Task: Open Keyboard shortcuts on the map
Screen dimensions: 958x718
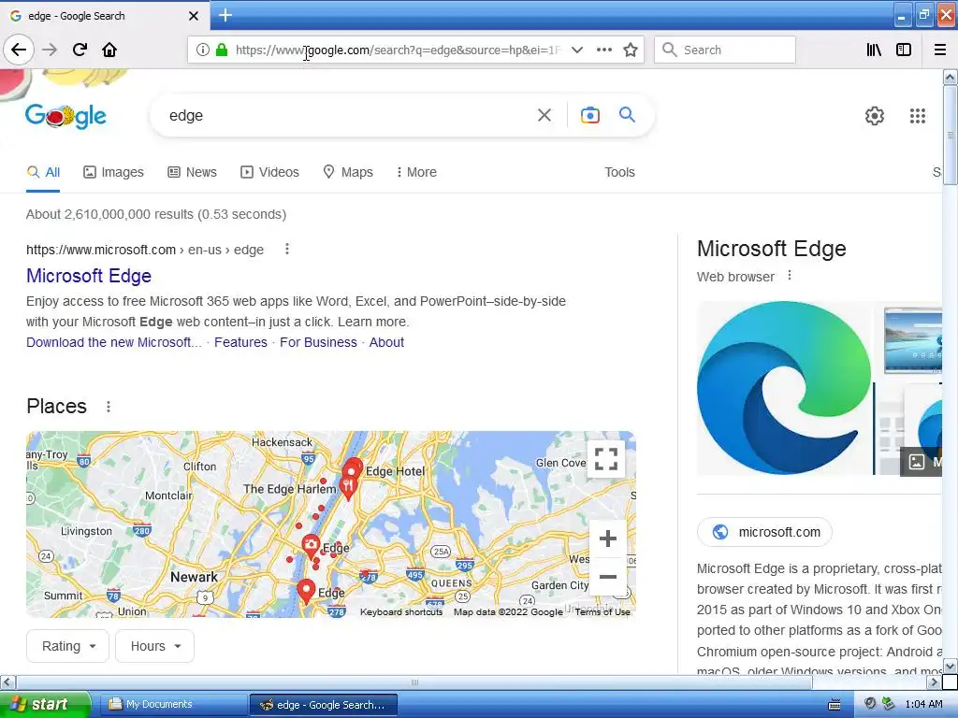Action: (x=401, y=611)
